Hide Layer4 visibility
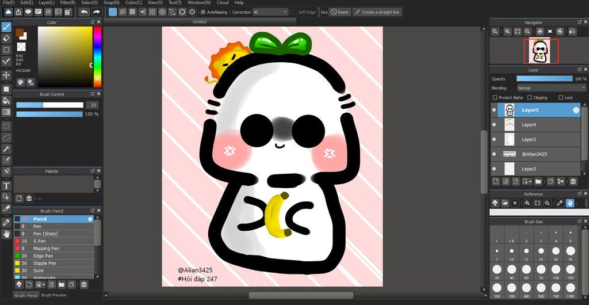Viewport: 589px width, 305px height. coord(494,125)
